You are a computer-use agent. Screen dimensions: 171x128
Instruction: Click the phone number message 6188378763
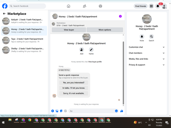coord(64,70)
